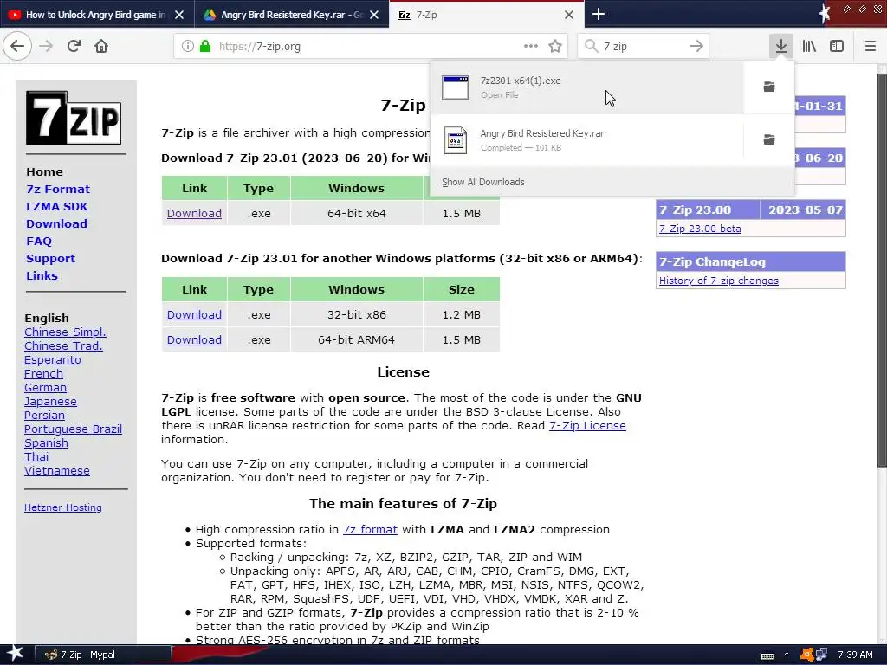Viewport: 887px width, 665px height.
Task: Switch language to Persian
Action: (44, 415)
